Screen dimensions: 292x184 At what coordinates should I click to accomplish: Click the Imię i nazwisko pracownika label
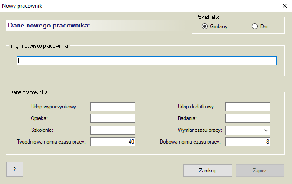tap(38, 45)
